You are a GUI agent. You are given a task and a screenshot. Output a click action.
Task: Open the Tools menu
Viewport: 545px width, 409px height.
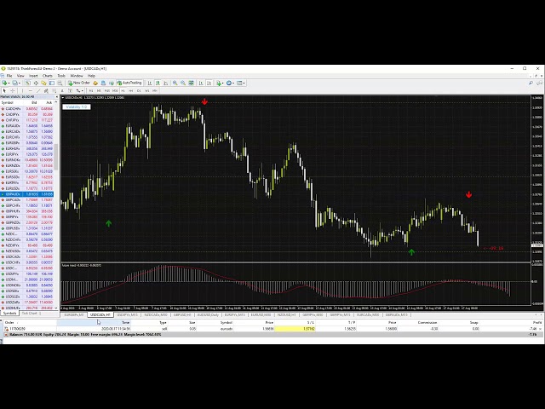pos(61,76)
